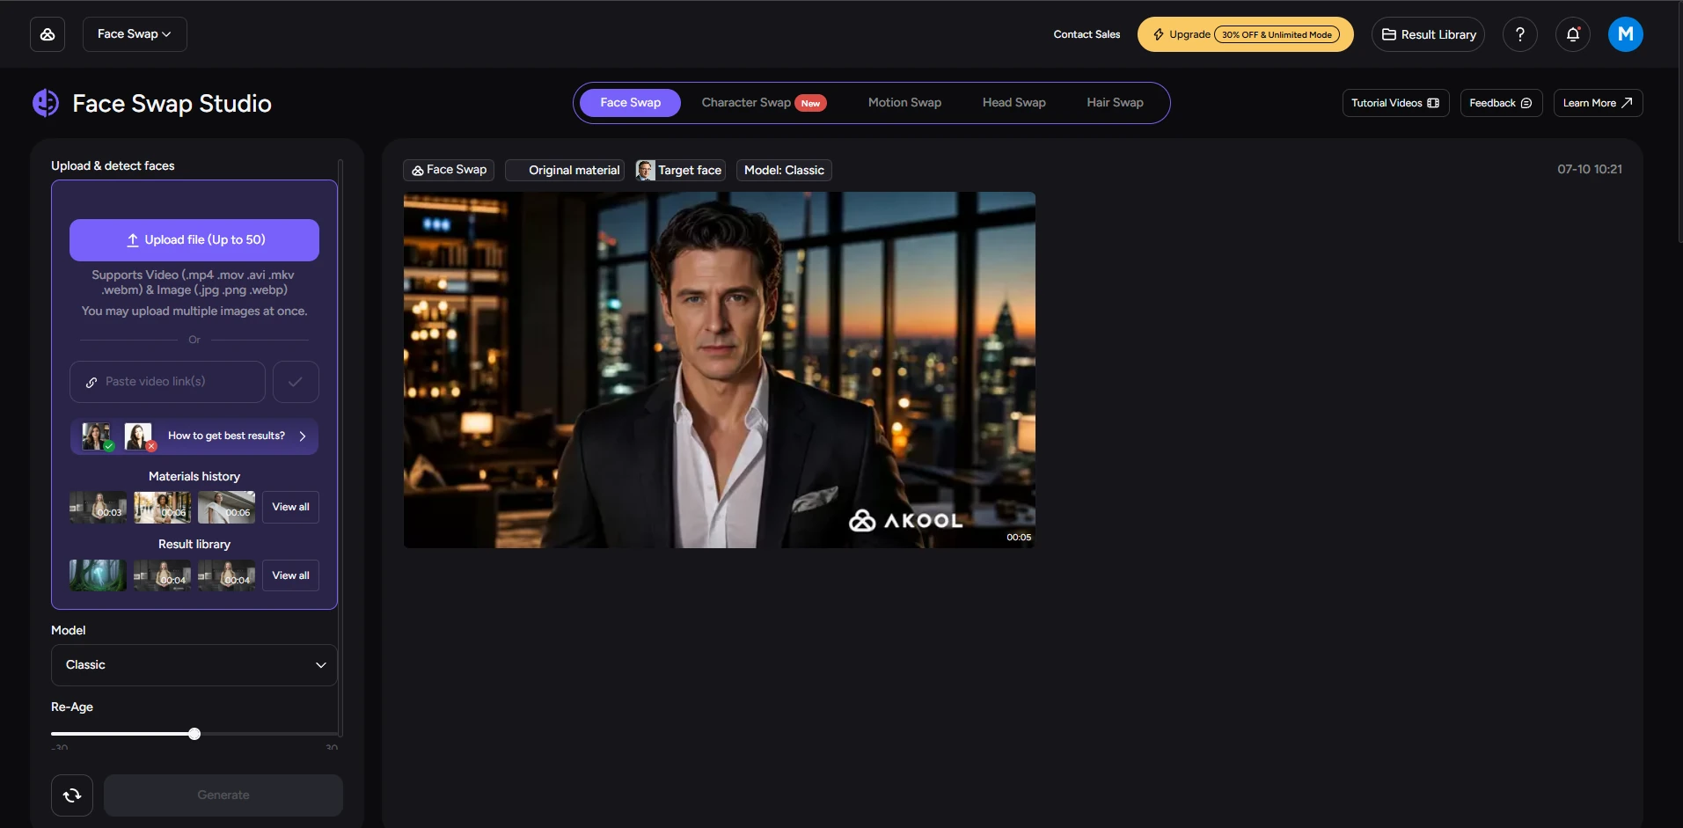
Task: Click the Upgrade 30% OFF button
Action: (x=1245, y=34)
